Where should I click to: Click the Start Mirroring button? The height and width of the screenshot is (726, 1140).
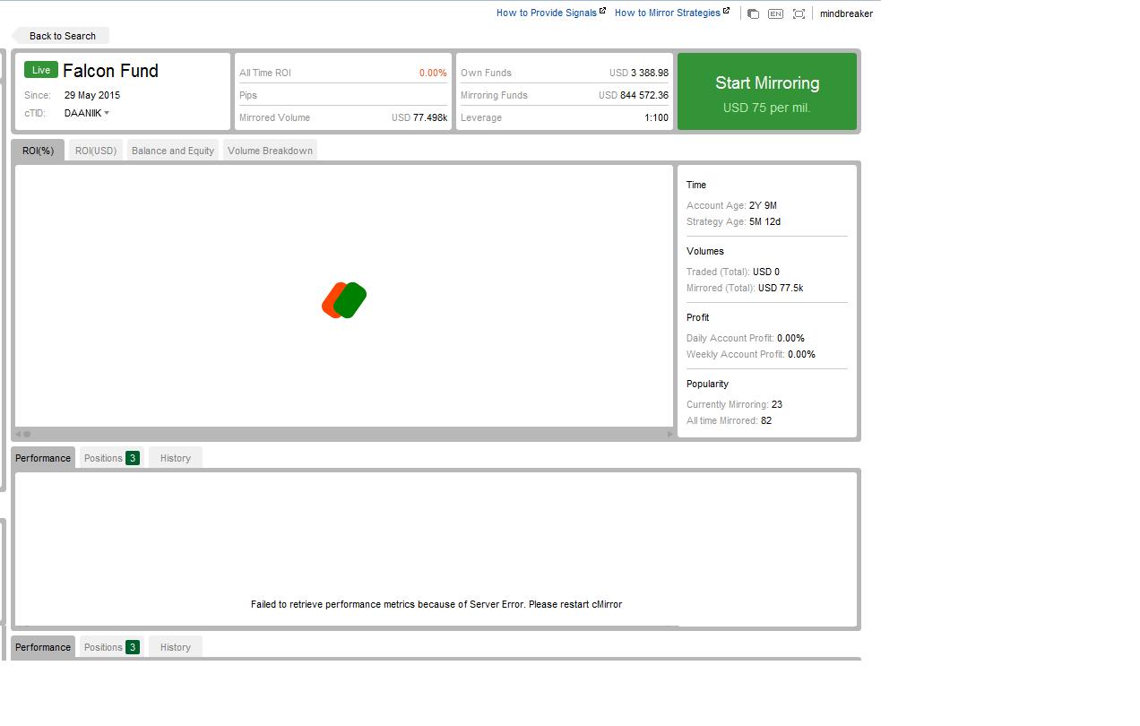(x=767, y=91)
